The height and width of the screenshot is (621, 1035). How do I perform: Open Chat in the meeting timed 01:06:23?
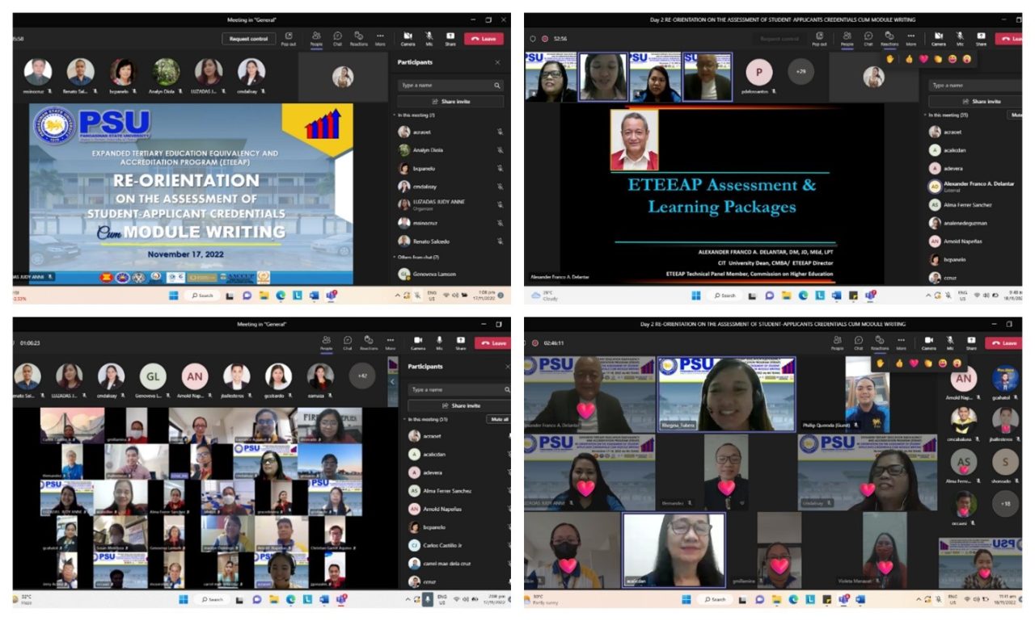pyautogui.click(x=347, y=342)
